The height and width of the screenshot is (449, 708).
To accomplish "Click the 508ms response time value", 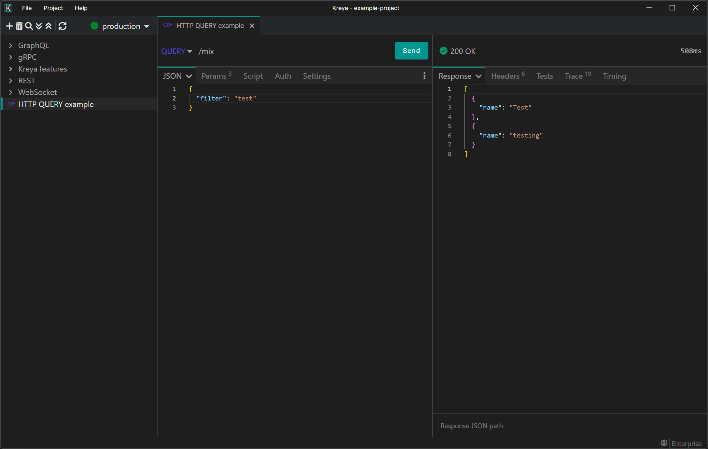I will (691, 51).
